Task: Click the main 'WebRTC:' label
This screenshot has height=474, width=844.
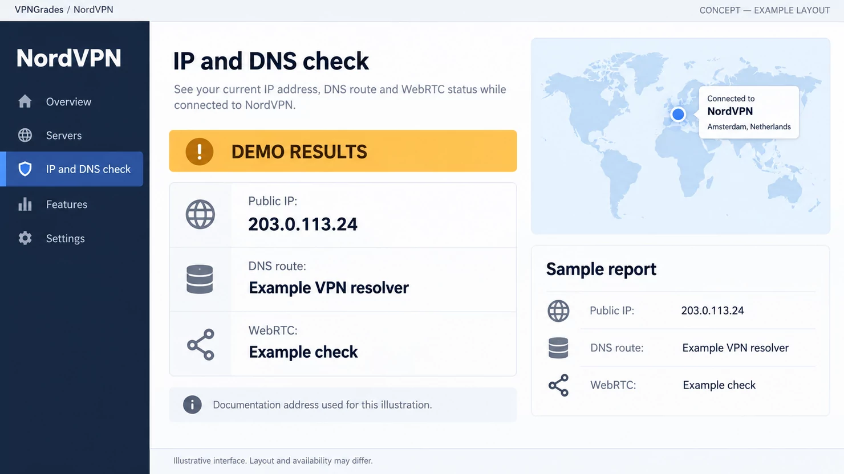Action: pyautogui.click(x=273, y=330)
